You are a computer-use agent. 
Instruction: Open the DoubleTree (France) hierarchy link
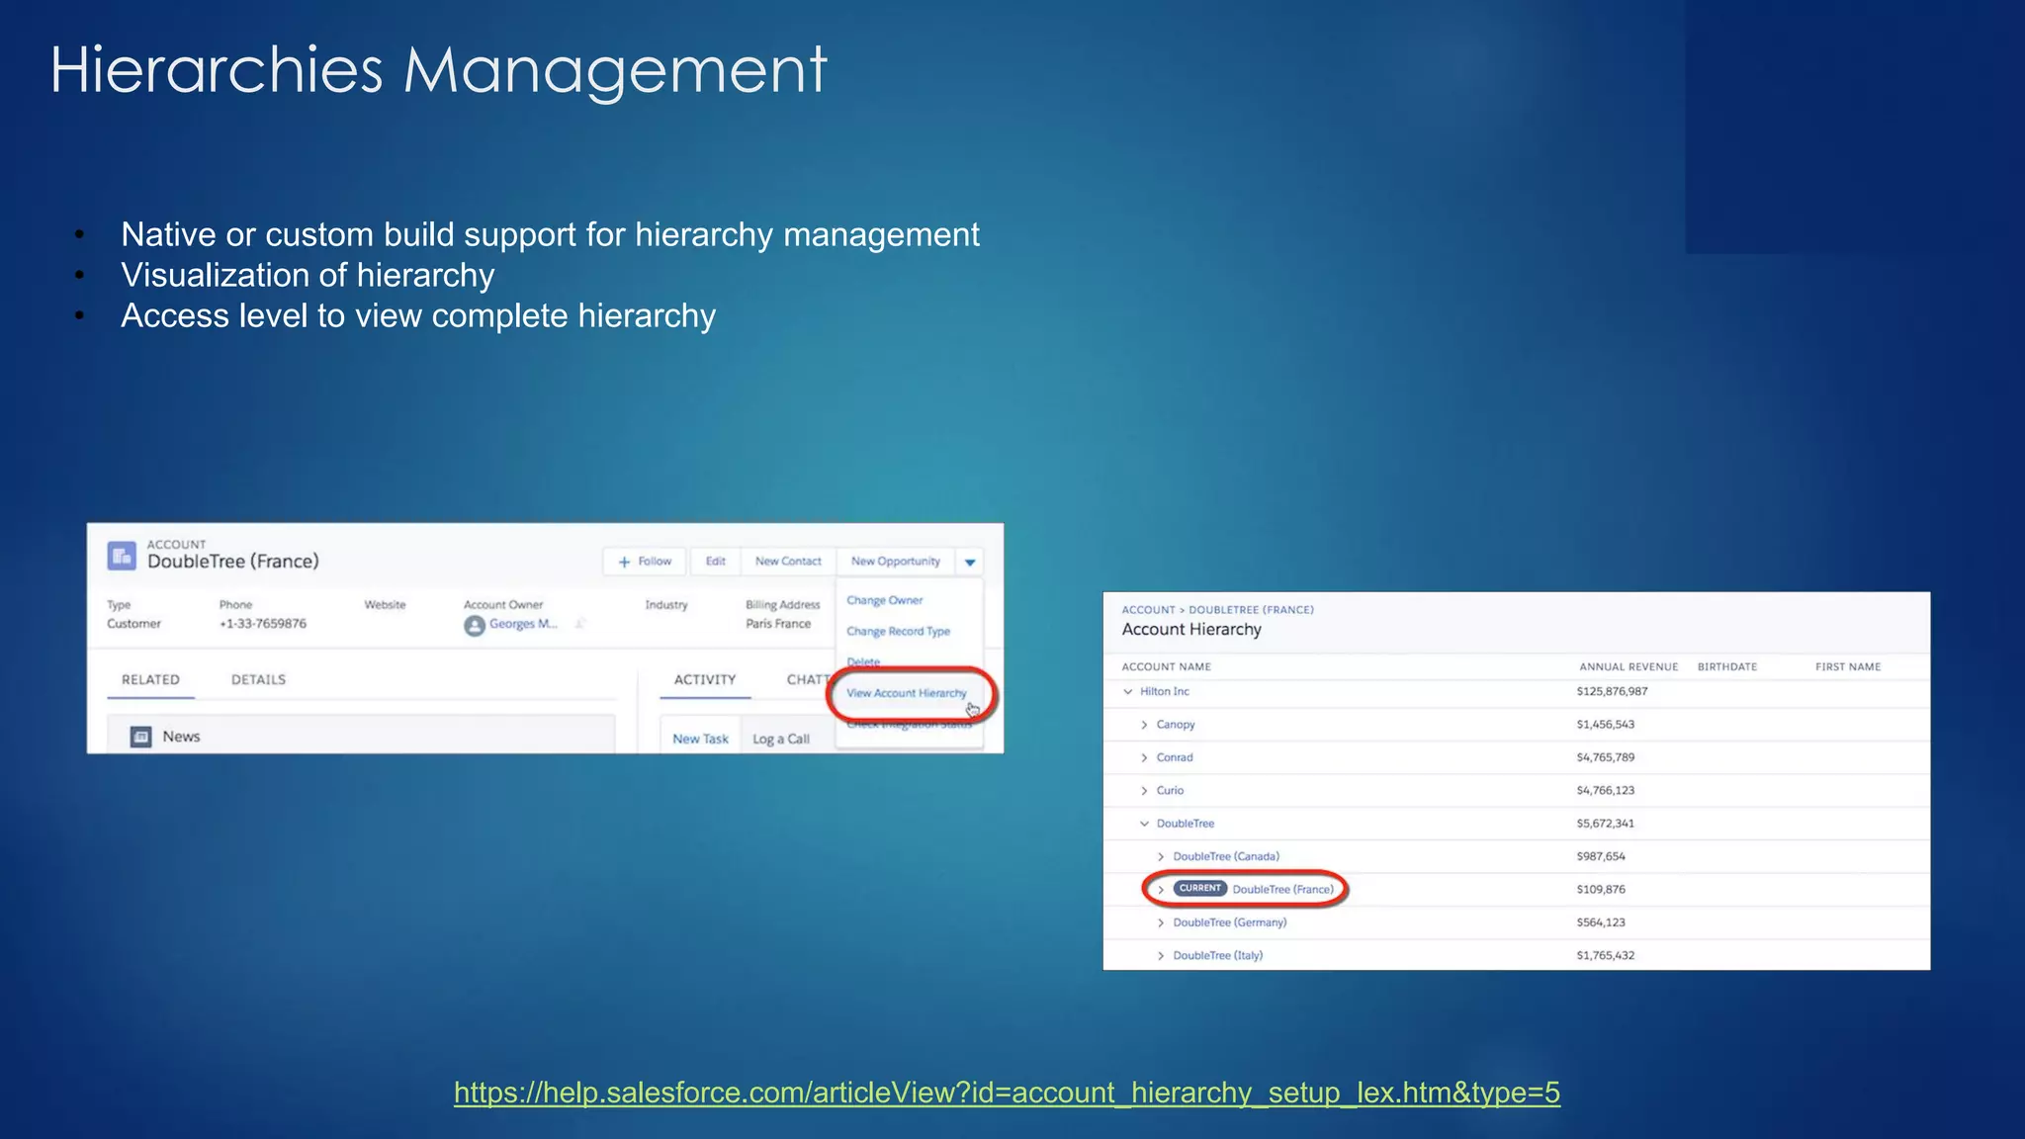click(x=1282, y=889)
